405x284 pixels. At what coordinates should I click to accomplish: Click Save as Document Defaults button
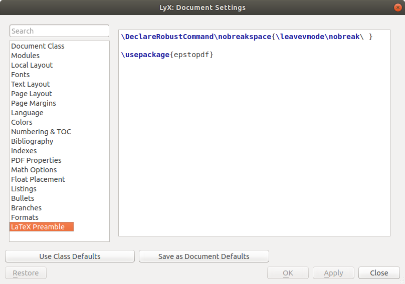click(204, 256)
